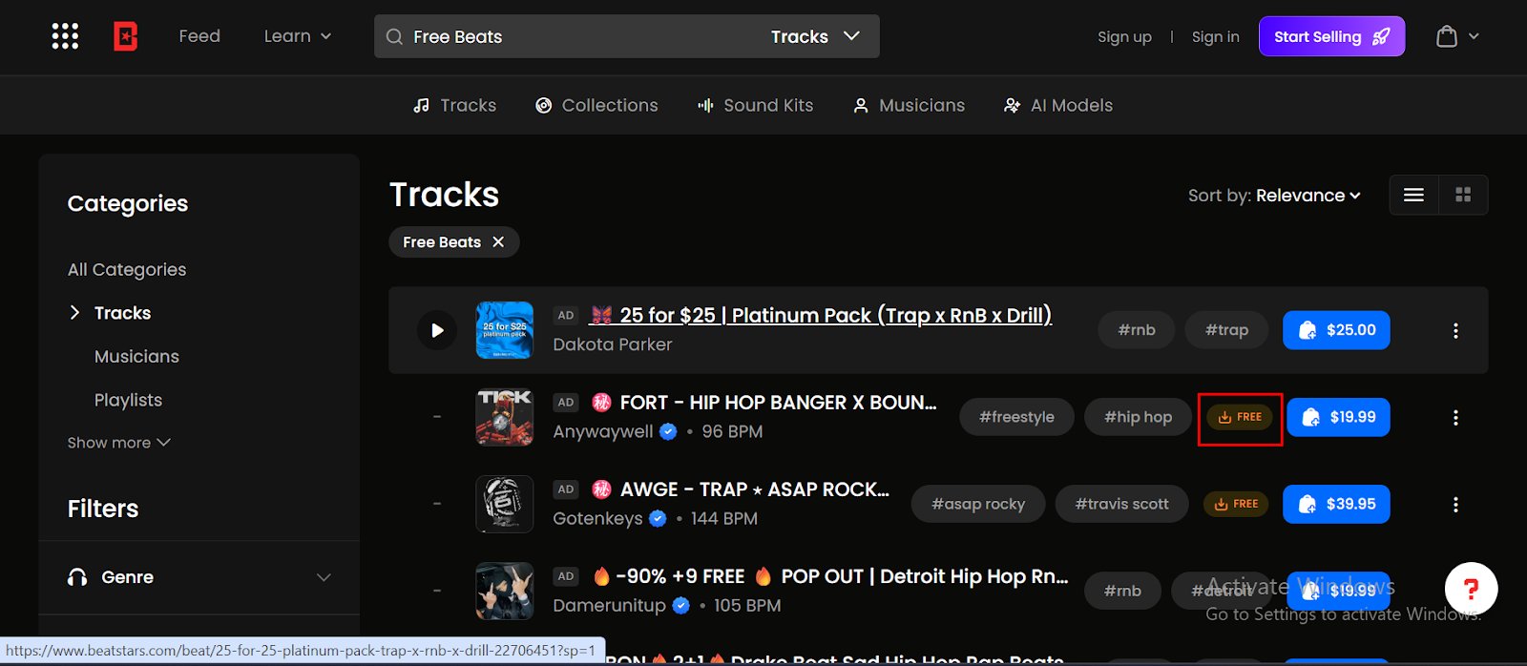Switch to the AI Models tab

tap(1058, 105)
